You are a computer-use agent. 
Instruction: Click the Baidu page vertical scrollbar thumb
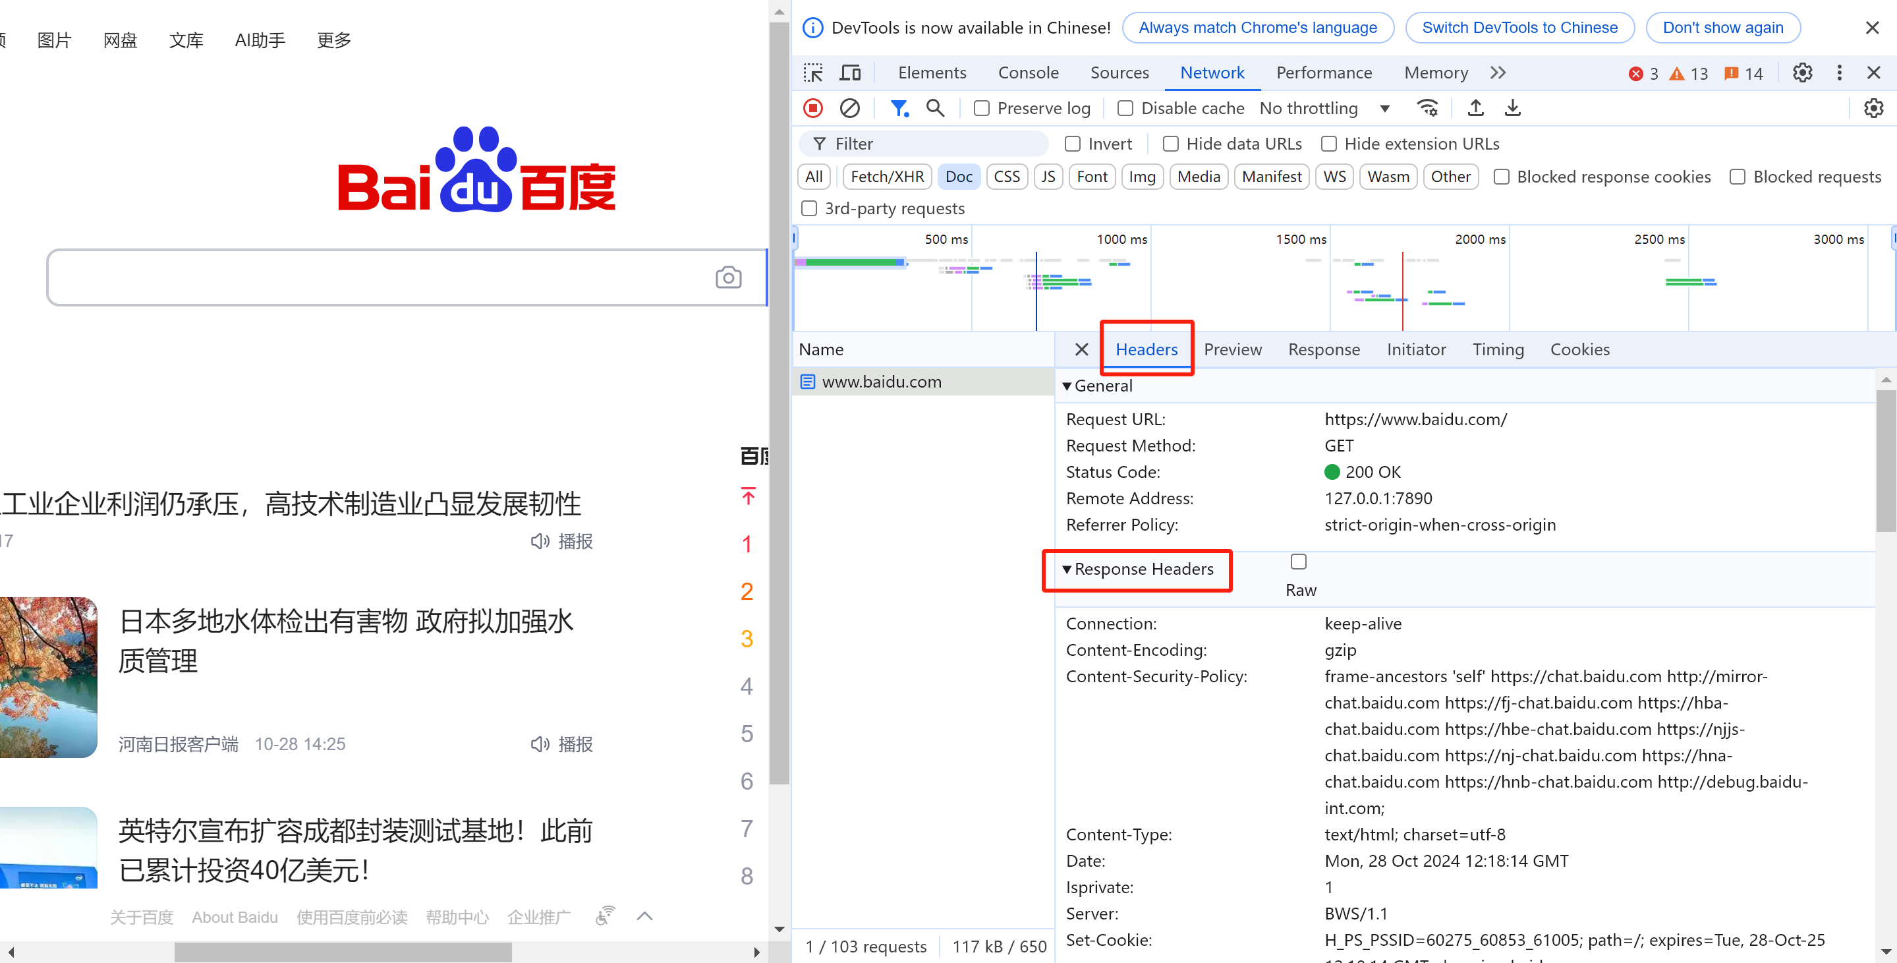click(x=778, y=404)
